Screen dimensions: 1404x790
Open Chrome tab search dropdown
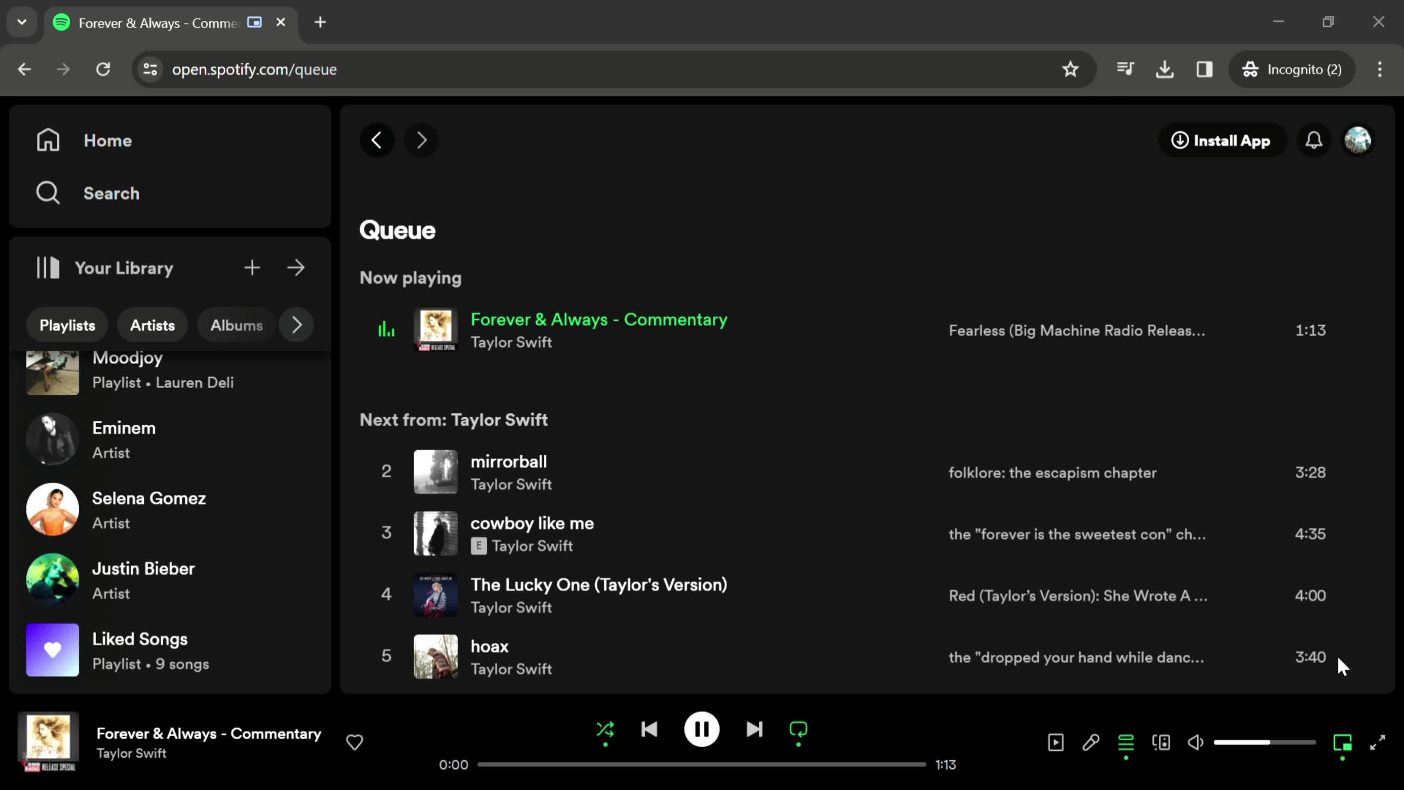[x=22, y=22]
